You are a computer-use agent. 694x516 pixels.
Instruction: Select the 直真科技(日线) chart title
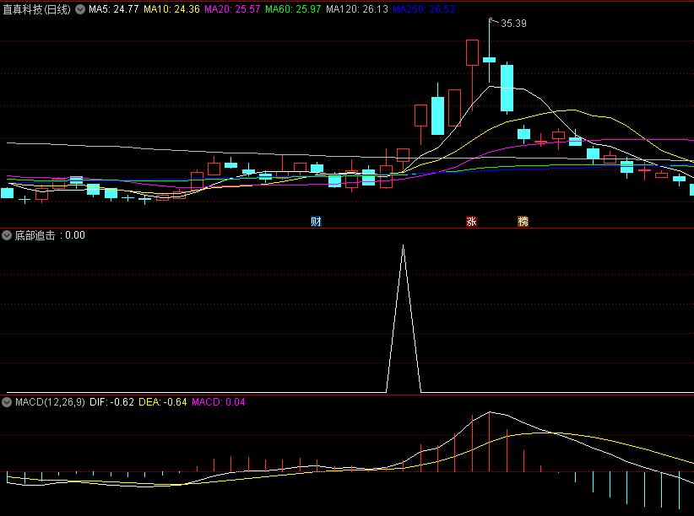37,9
